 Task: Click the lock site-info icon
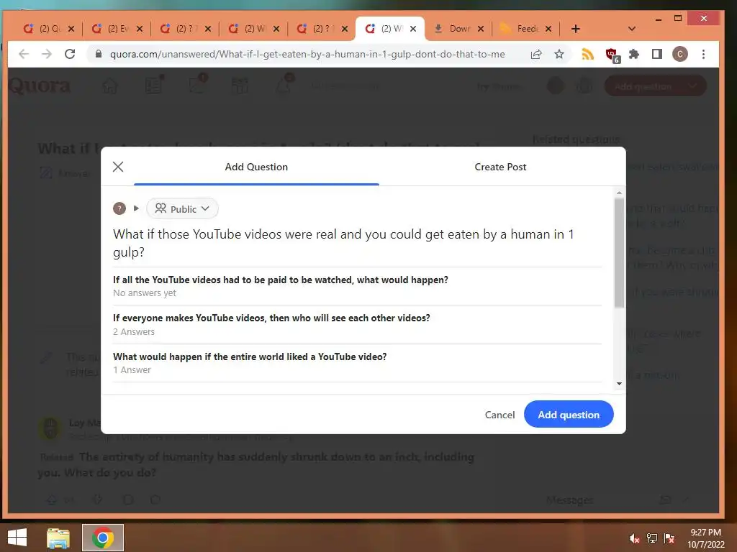pyautogui.click(x=98, y=54)
